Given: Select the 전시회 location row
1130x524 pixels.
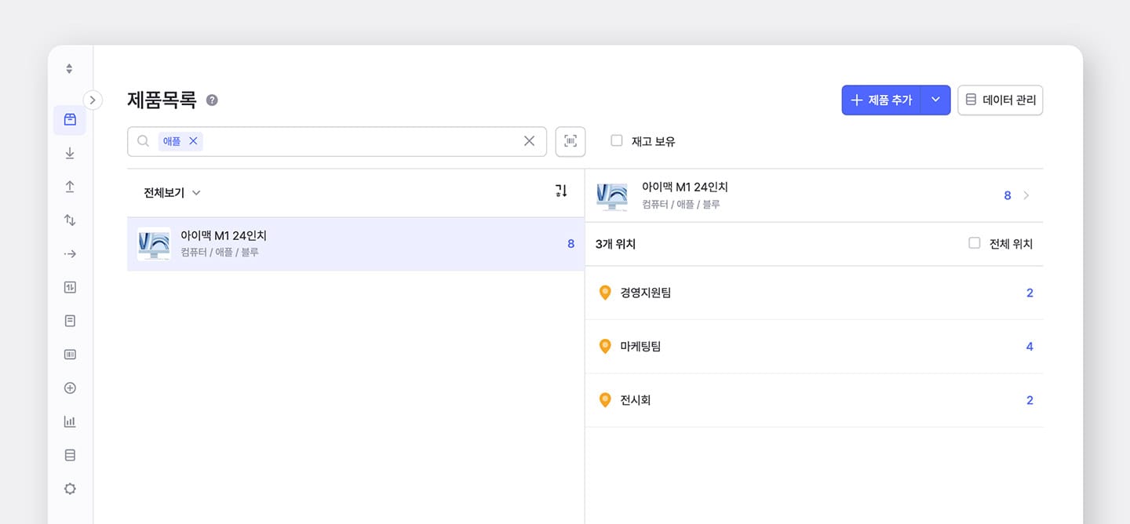Looking at the screenshot, I should click(815, 400).
